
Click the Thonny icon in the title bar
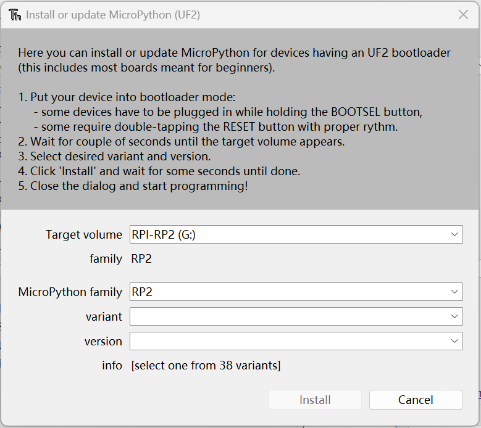pos(15,15)
